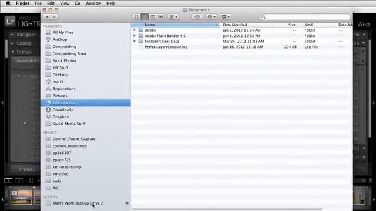Open the Help menu
The width and height of the screenshot is (376, 211).
click(111, 4)
